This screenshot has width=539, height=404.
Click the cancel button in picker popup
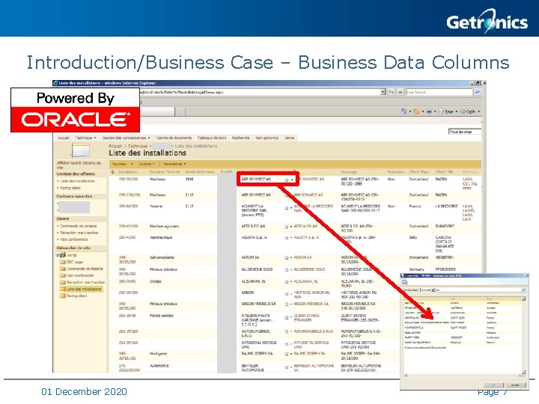515,385
